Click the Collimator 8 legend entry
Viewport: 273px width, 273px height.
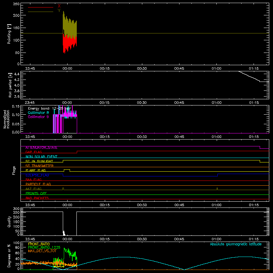pos(38,113)
